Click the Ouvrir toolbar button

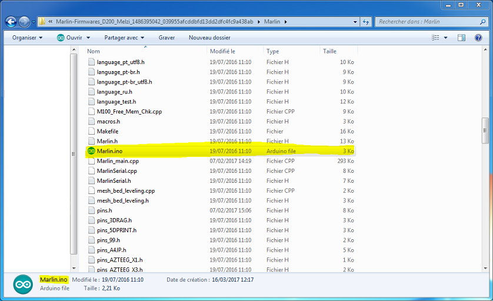coord(70,38)
